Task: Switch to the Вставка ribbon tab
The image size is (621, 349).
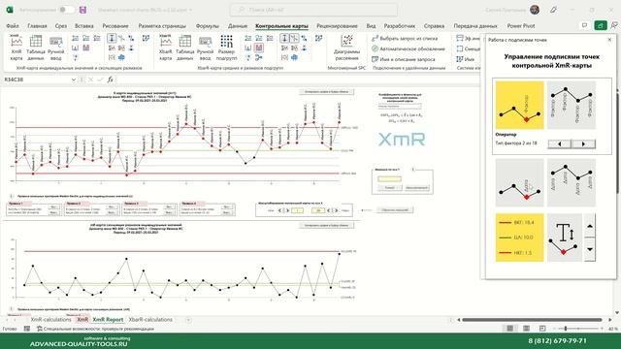Action: [x=84, y=26]
